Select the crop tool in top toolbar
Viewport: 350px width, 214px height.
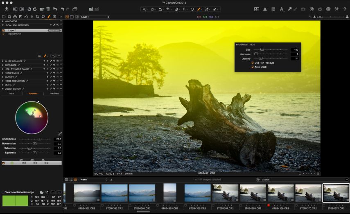click(x=168, y=9)
